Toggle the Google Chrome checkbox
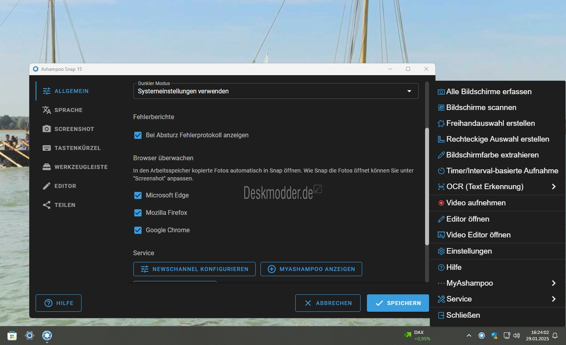Image resolution: width=566 pixels, height=345 pixels. 138,230
